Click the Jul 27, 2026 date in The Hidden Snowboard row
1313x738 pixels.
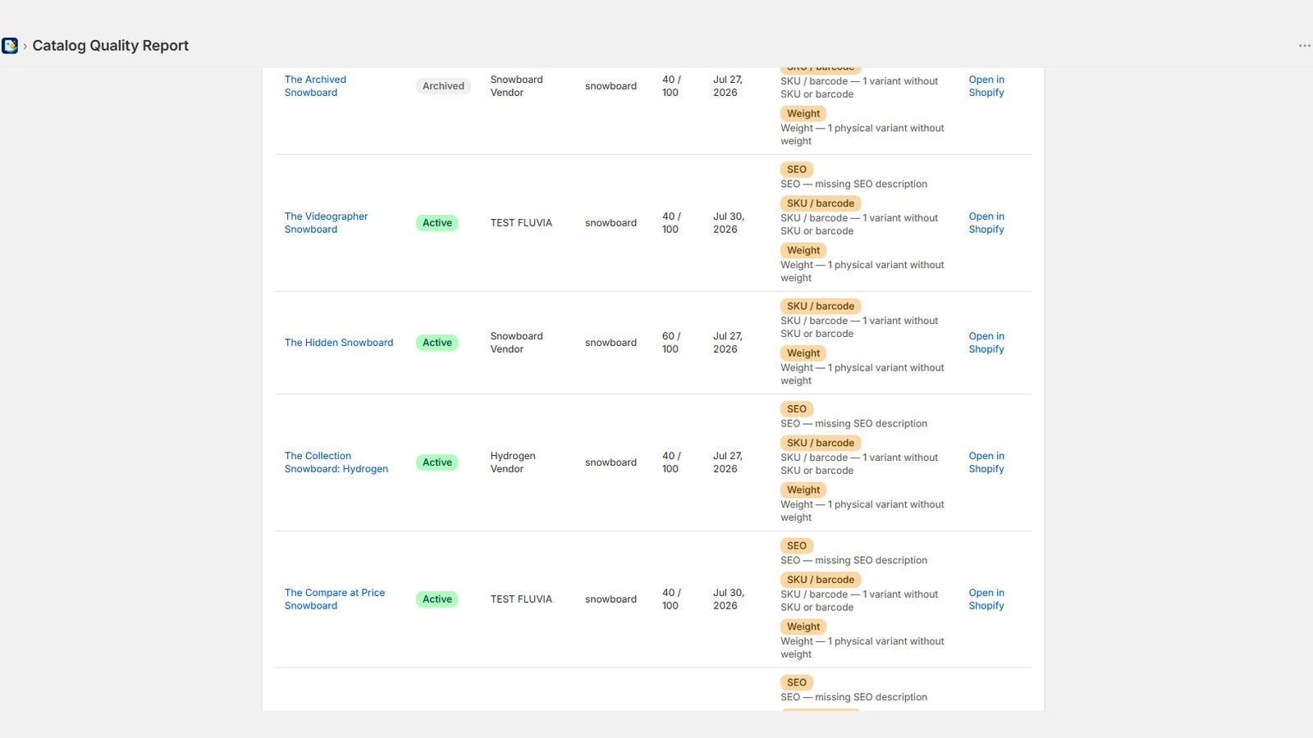coord(727,343)
